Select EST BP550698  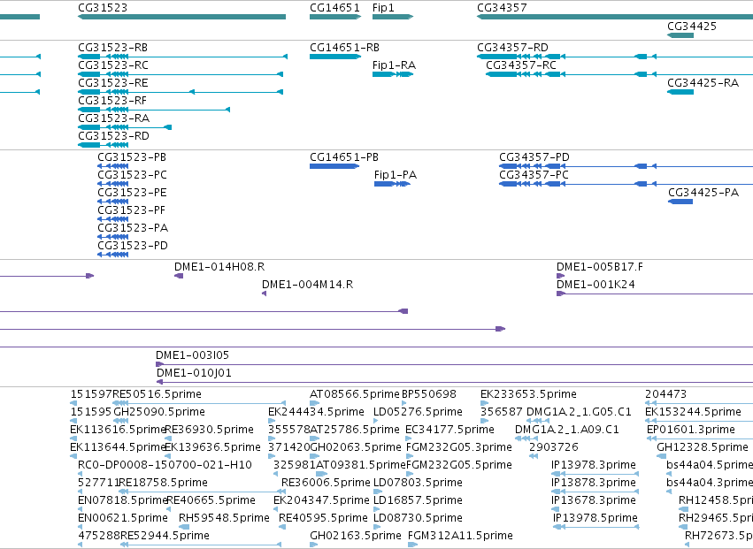click(429, 394)
